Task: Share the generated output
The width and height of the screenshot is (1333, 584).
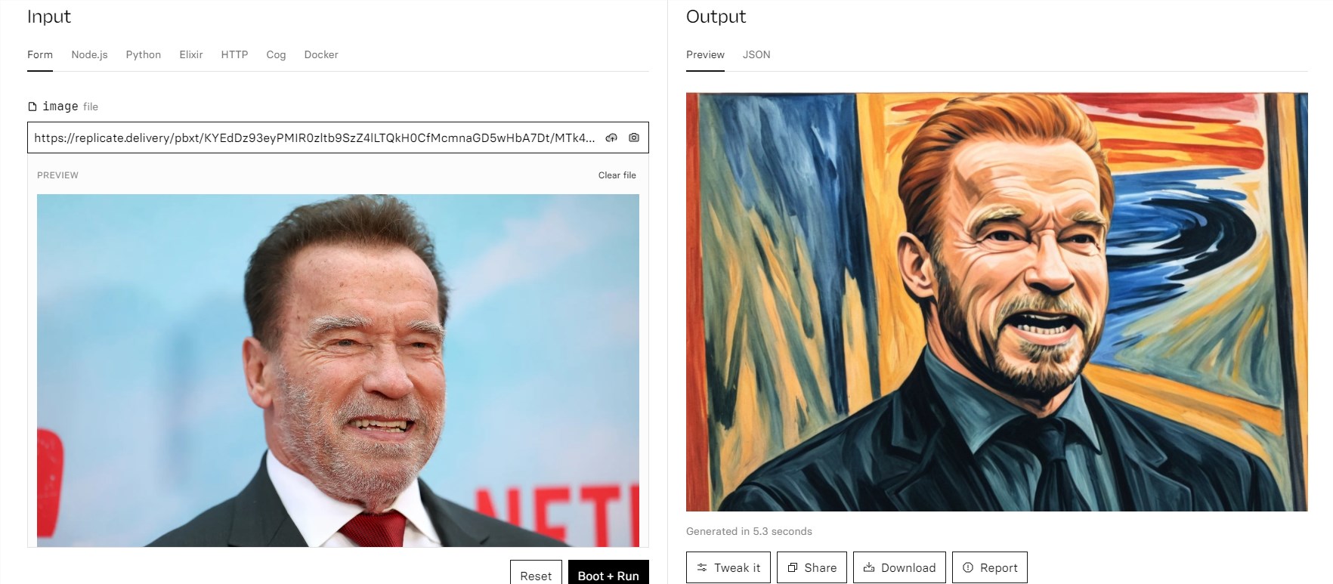Action: tap(812, 567)
